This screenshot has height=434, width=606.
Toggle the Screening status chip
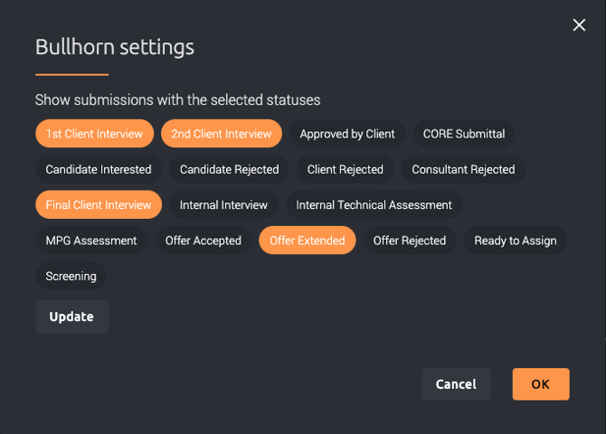[x=71, y=276]
